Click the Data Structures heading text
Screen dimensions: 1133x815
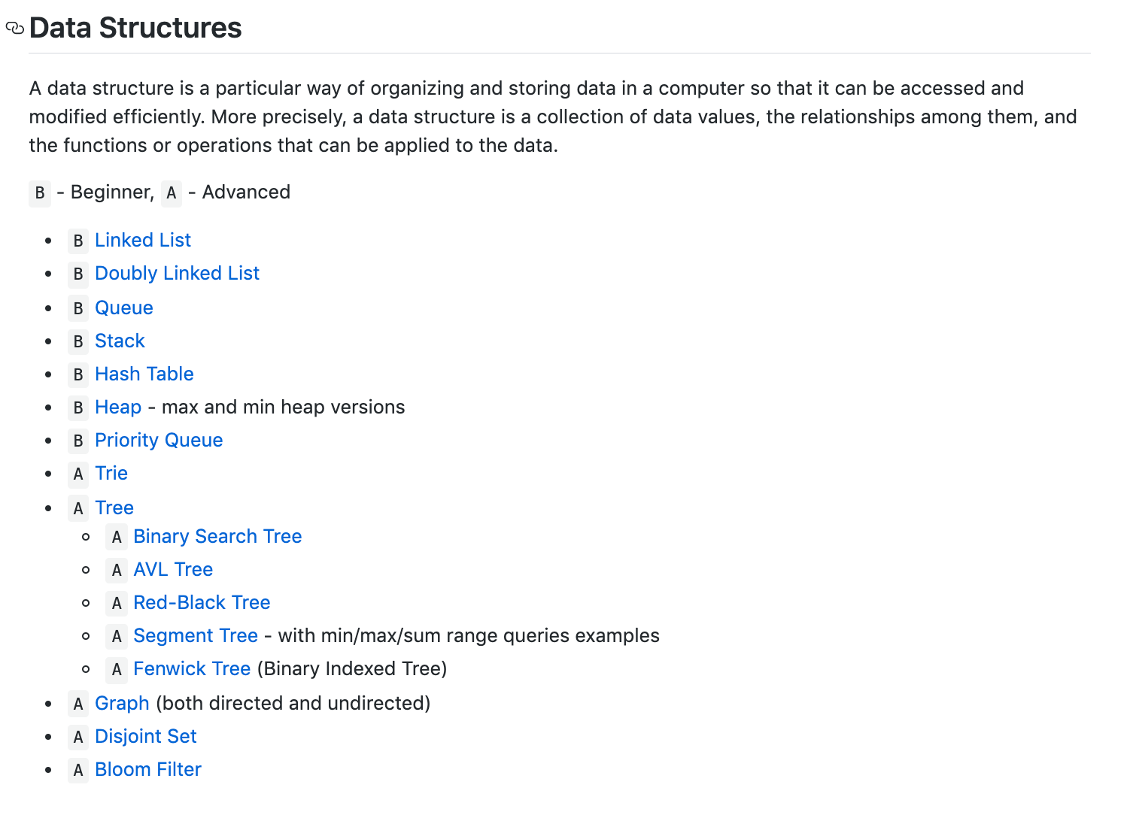(135, 28)
